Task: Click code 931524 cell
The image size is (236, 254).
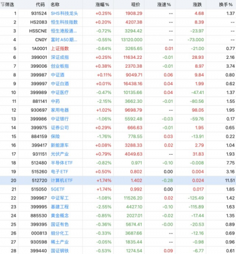Action: tap(39, 14)
